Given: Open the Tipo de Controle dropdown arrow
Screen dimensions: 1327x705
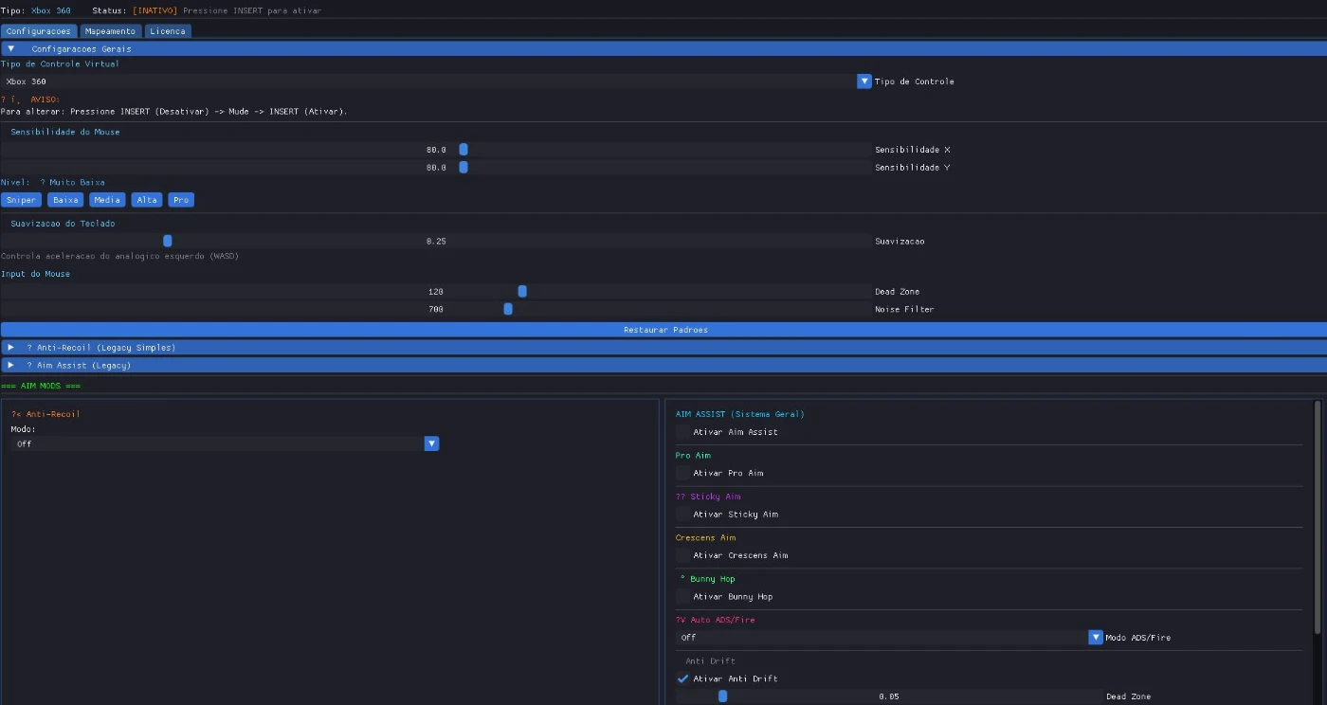Looking at the screenshot, I should [x=863, y=81].
